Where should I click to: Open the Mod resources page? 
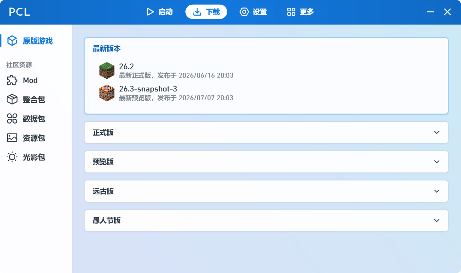[36, 80]
